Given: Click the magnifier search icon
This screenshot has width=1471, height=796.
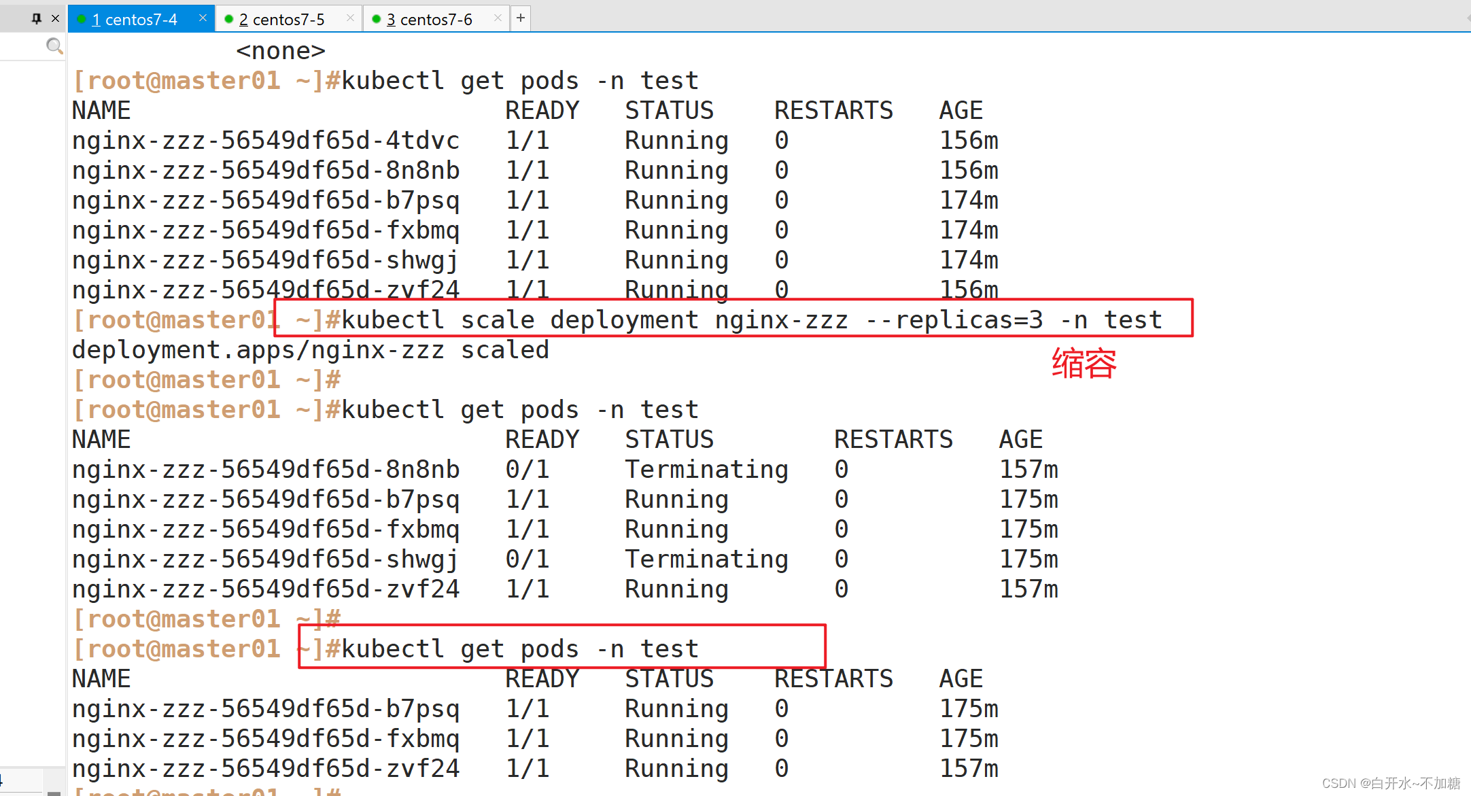Looking at the screenshot, I should pos(54,46).
